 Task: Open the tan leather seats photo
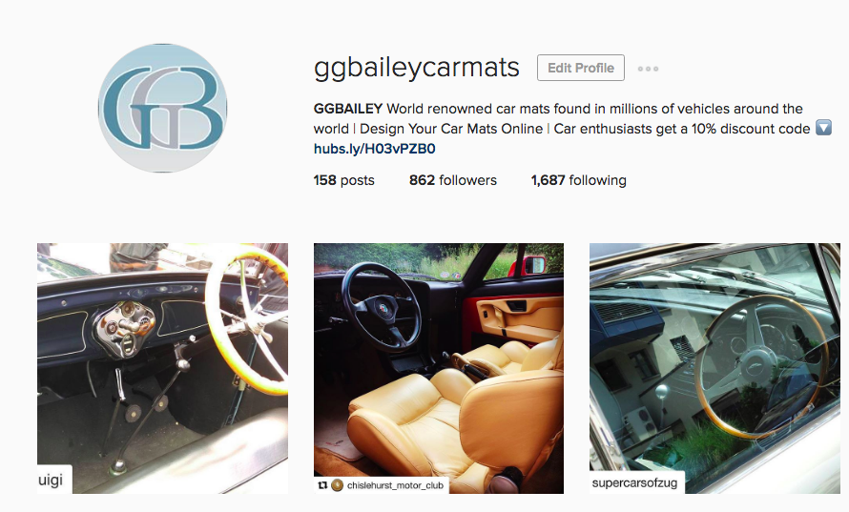pos(439,368)
